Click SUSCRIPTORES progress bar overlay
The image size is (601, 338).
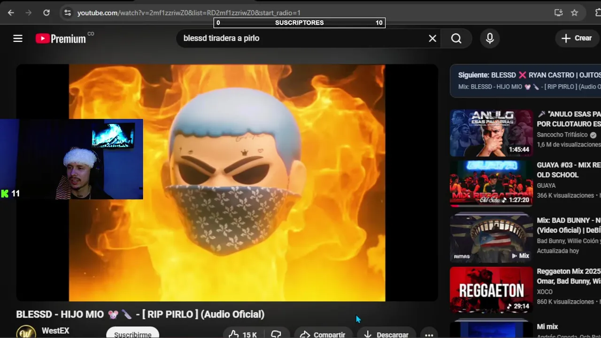tap(300, 23)
